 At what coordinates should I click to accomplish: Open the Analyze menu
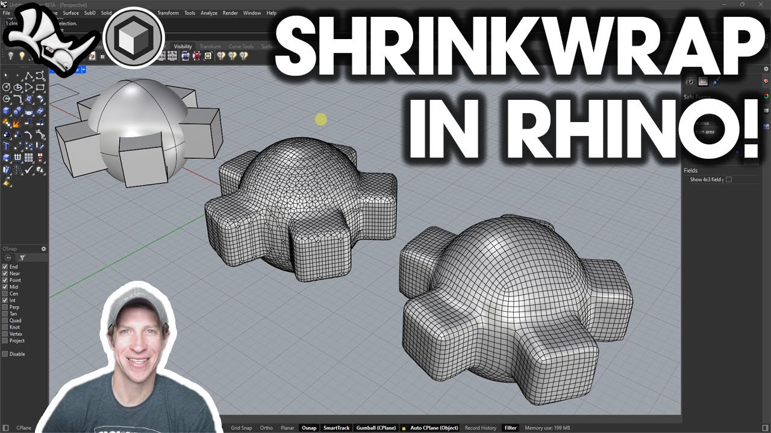pyautogui.click(x=209, y=13)
